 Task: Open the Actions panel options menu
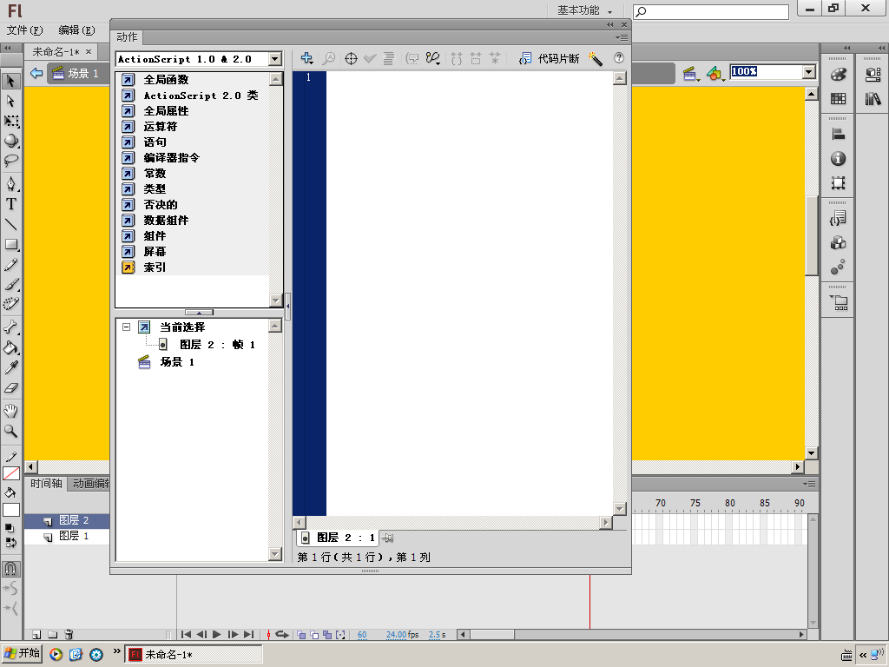pyautogui.click(x=622, y=37)
